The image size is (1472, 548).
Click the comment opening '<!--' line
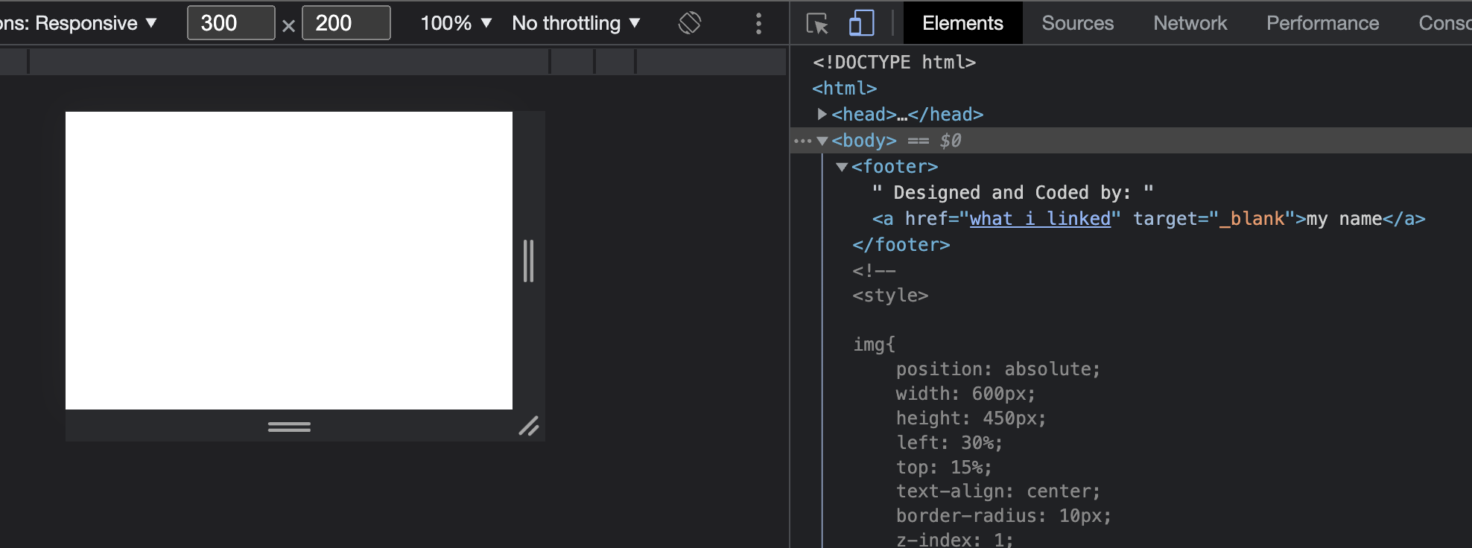pyautogui.click(x=874, y=271)
